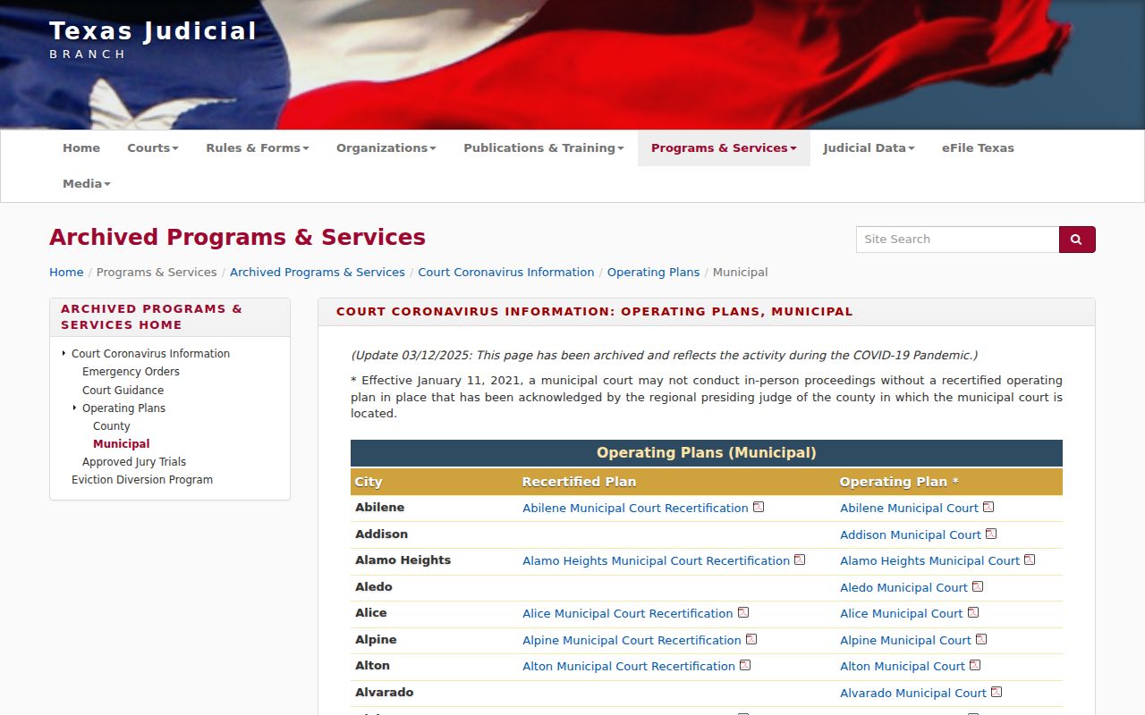
Task: Click PDF icon beside Alpine Municipal Court
Action: pos(981,639)
